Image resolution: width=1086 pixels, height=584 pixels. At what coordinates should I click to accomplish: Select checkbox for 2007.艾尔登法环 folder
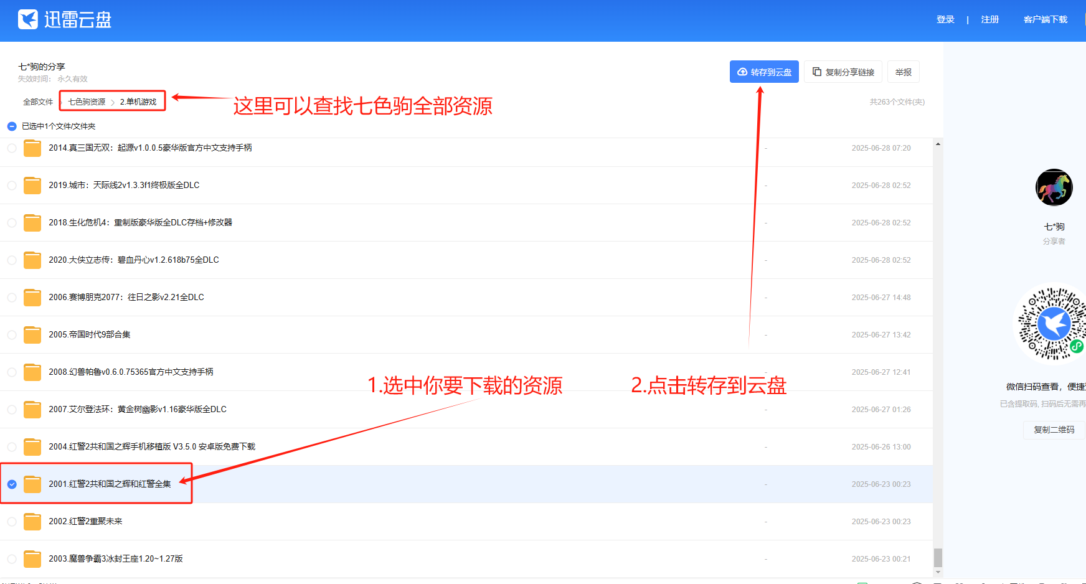tap(12, 410)
